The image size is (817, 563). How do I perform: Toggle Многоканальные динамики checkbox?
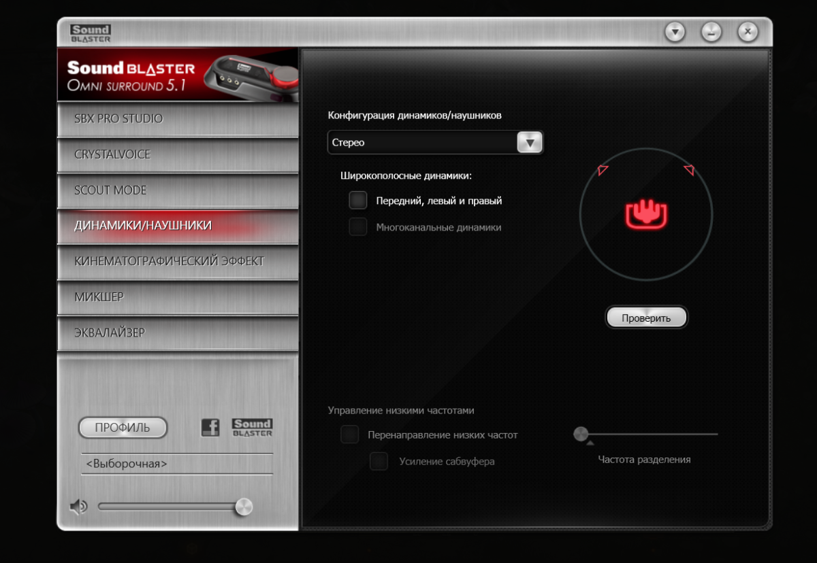[358, 227]
